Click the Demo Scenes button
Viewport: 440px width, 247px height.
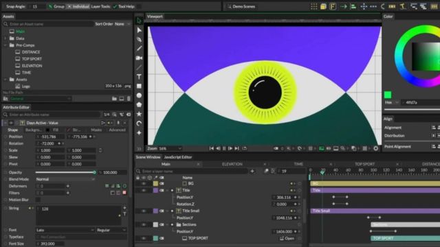tap(241, 6)
